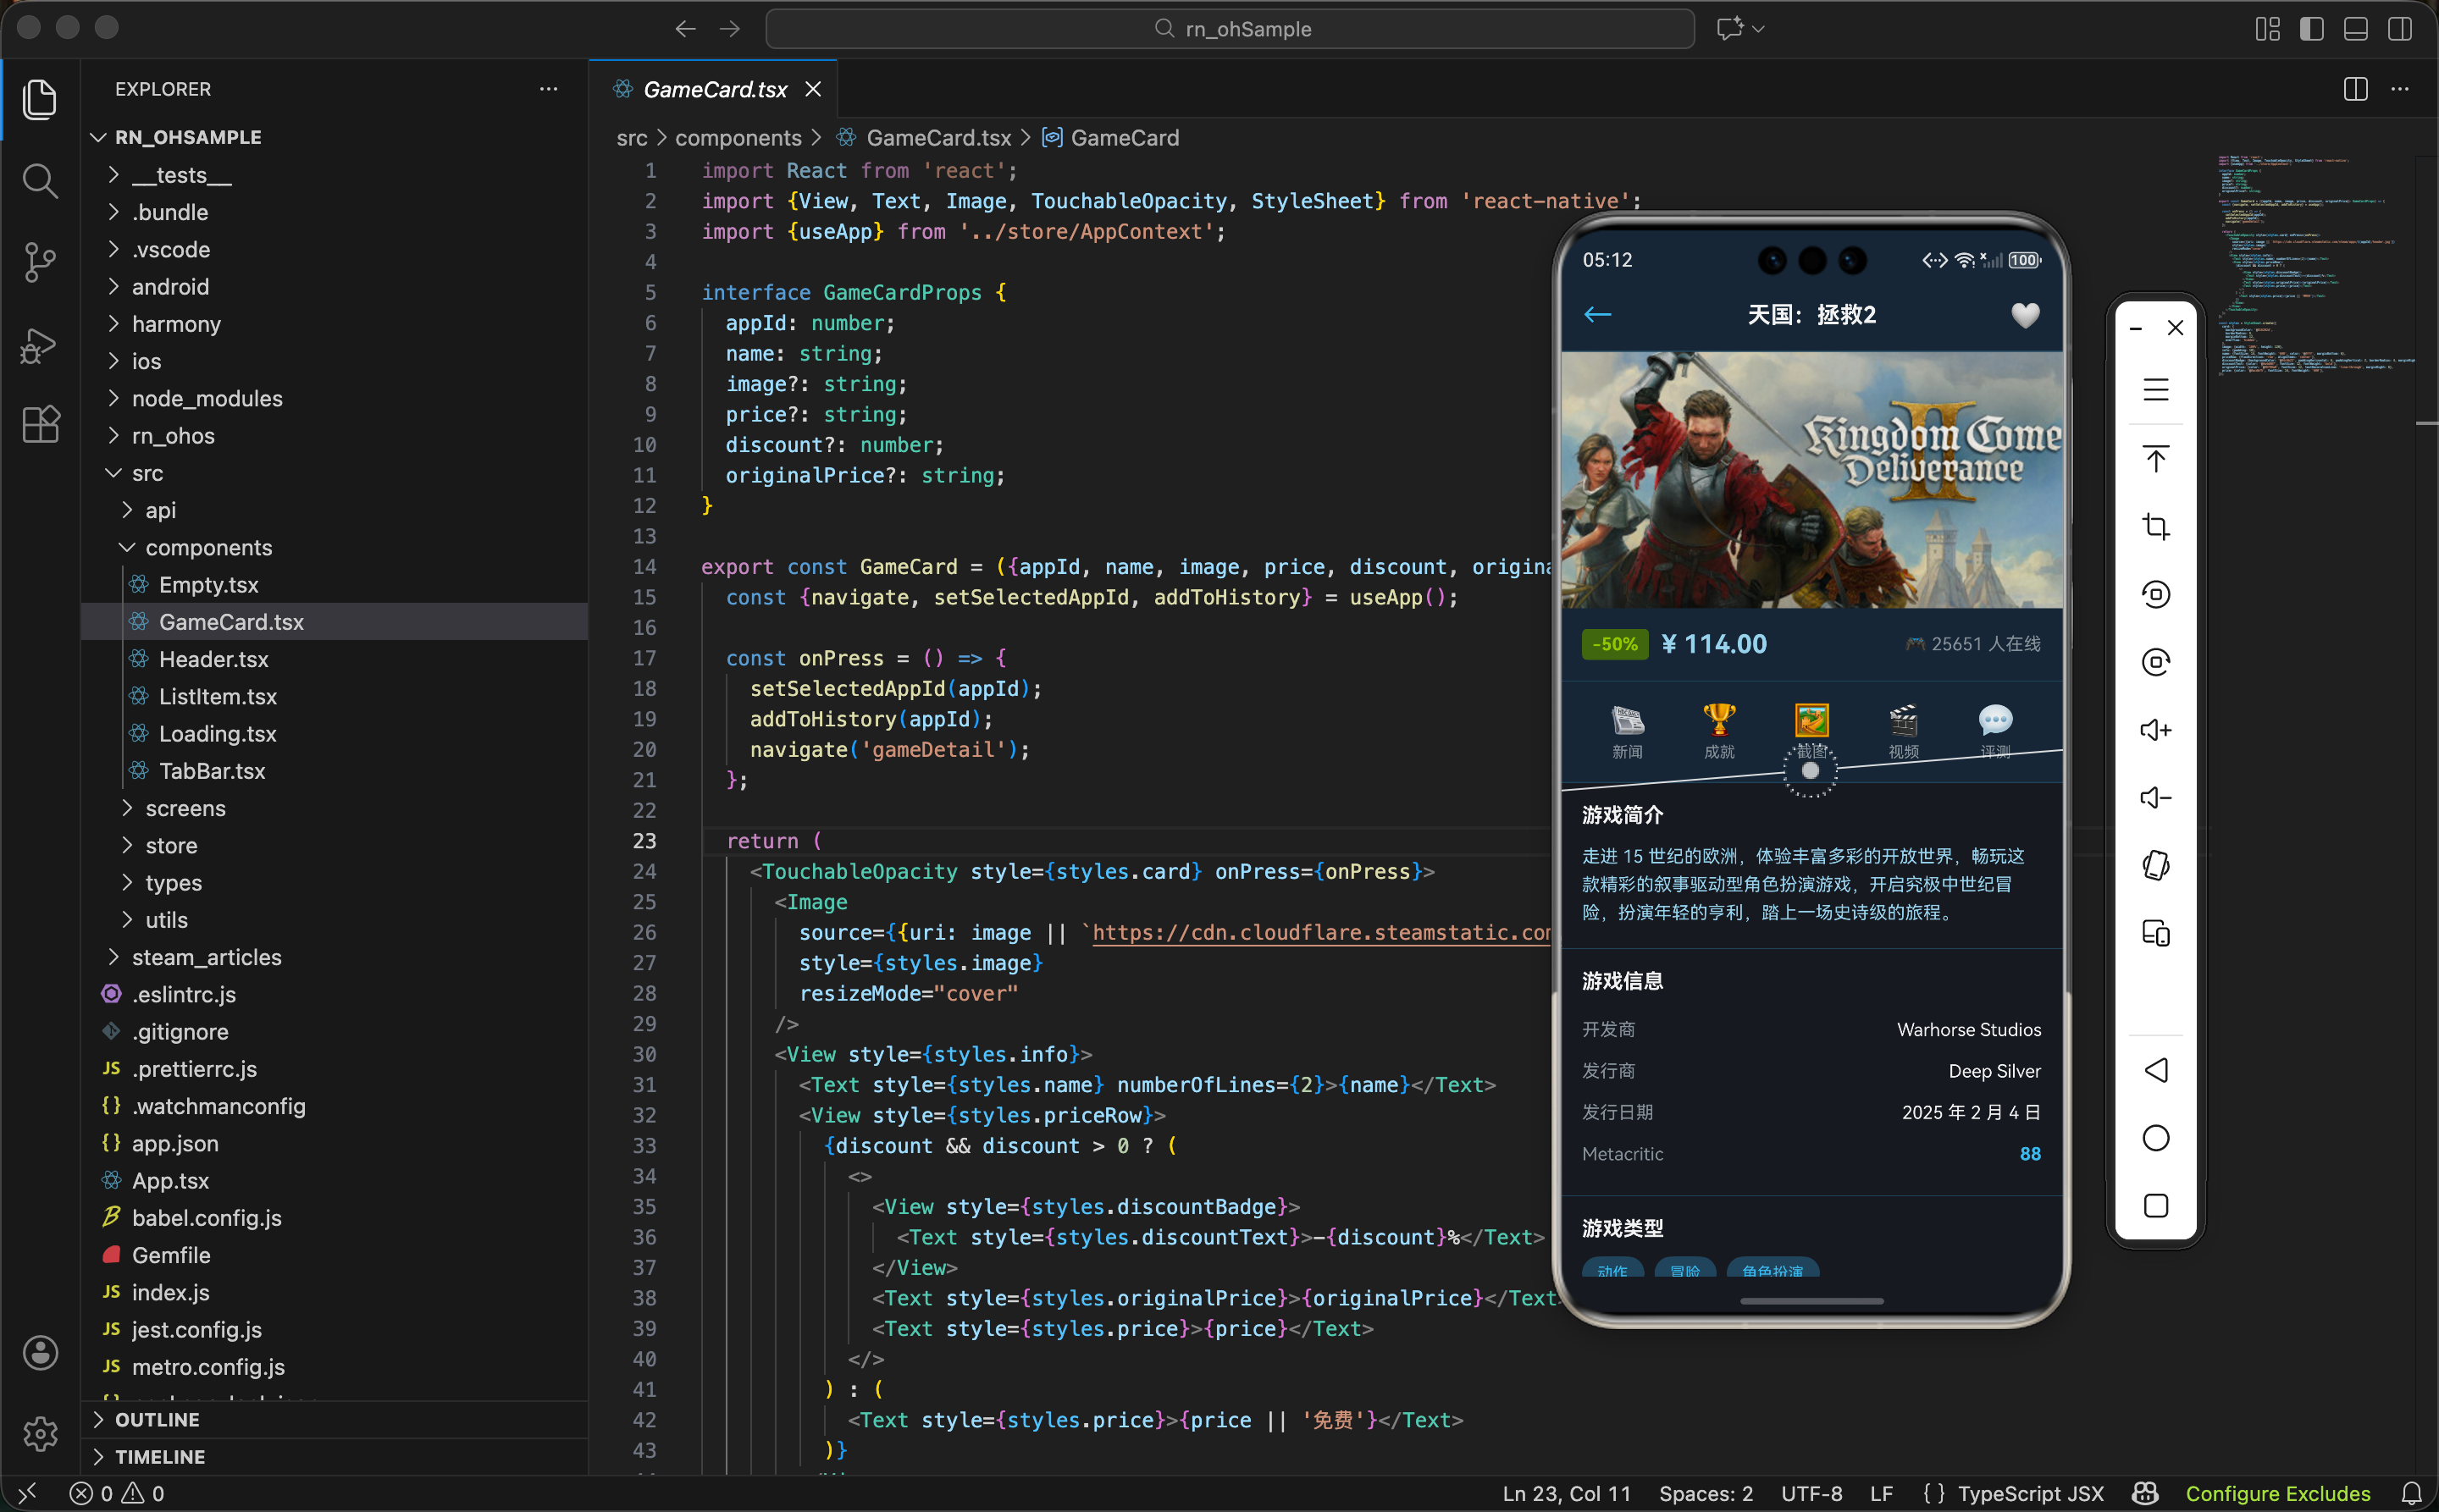Click the components breadcrumb
This screenshot has height=1512, width=2439.
738,138
